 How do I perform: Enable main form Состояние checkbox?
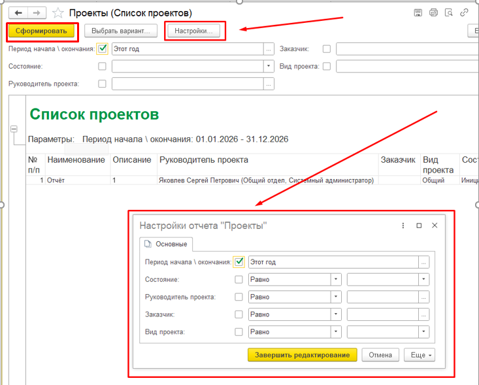tap(102, 66)
